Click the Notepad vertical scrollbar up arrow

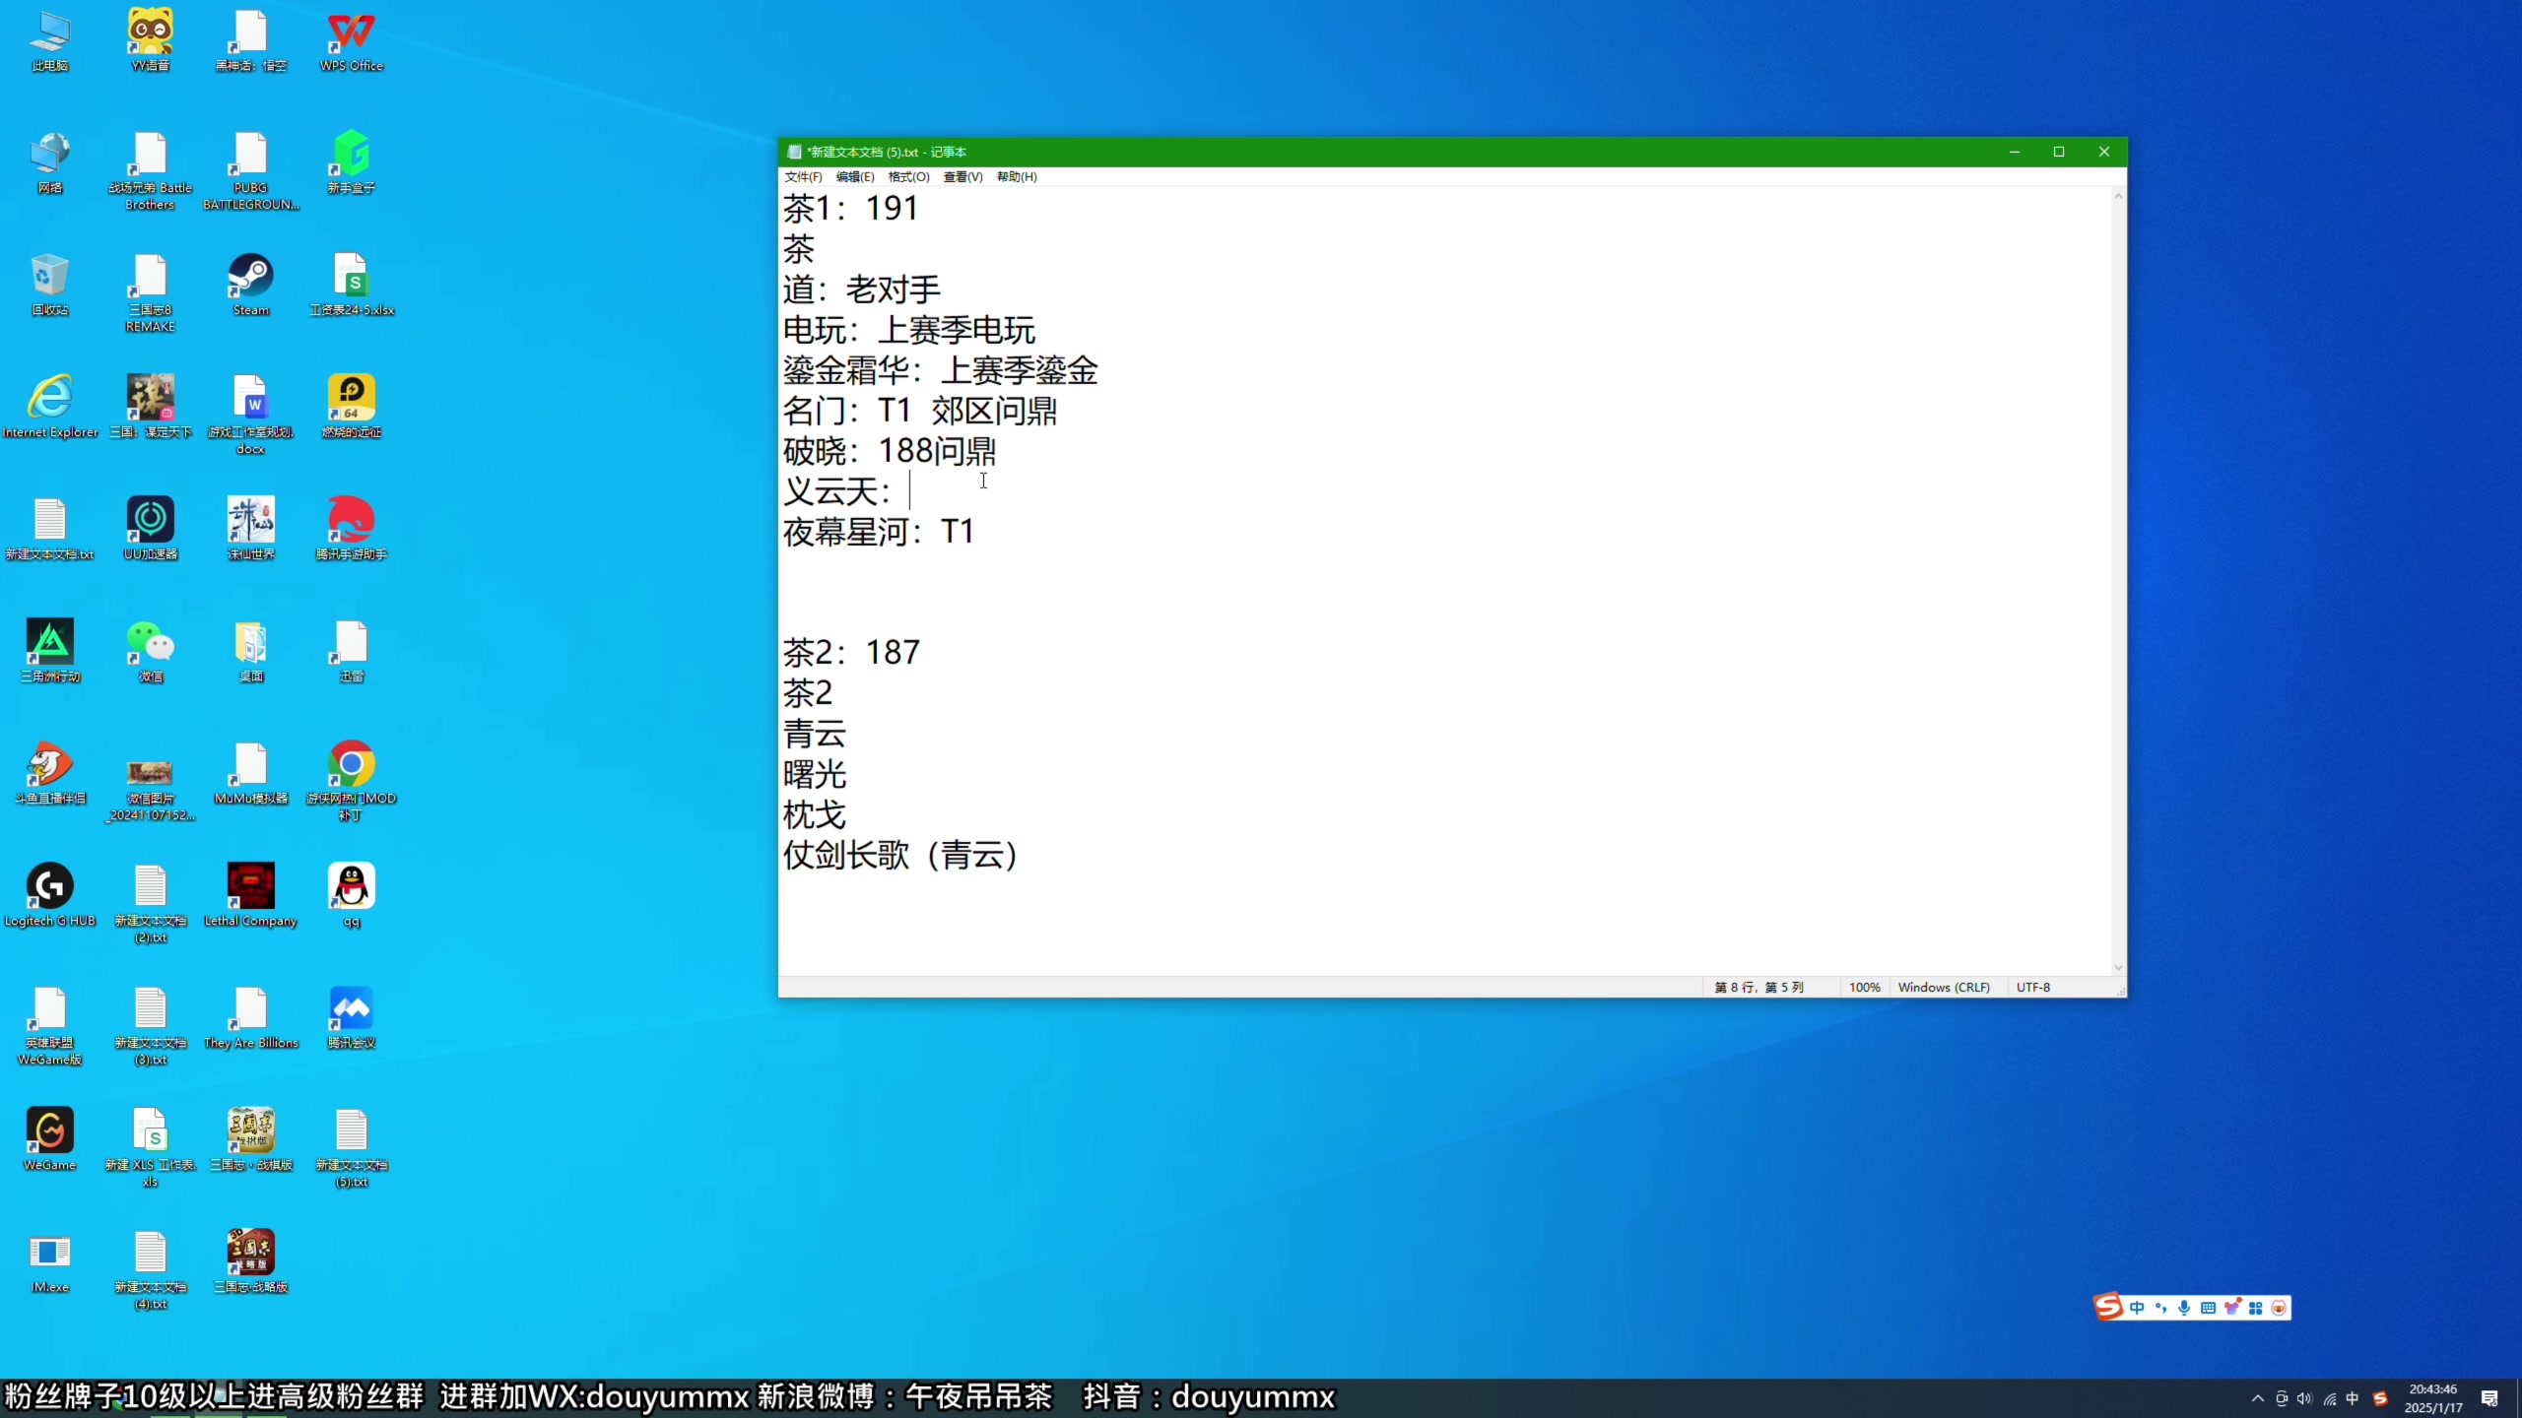point(2118,196)
